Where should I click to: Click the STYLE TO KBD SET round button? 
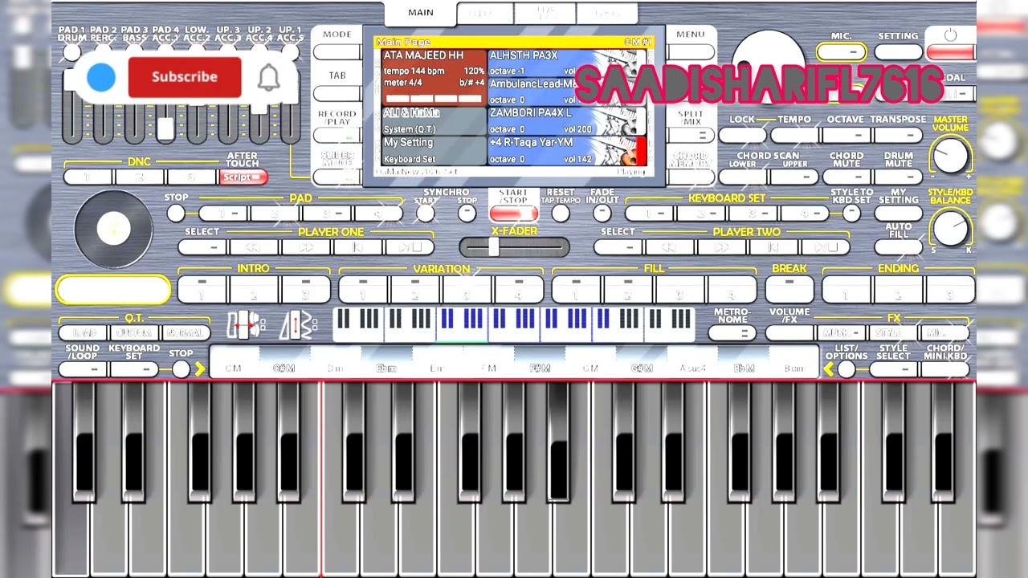click(851, 214)
